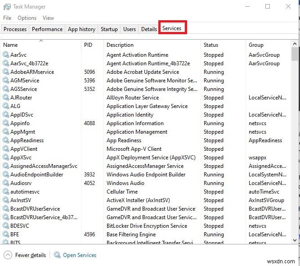Switch to the Users tab
Viewport: 300px width, 266px height.
[x=130, y=29]
